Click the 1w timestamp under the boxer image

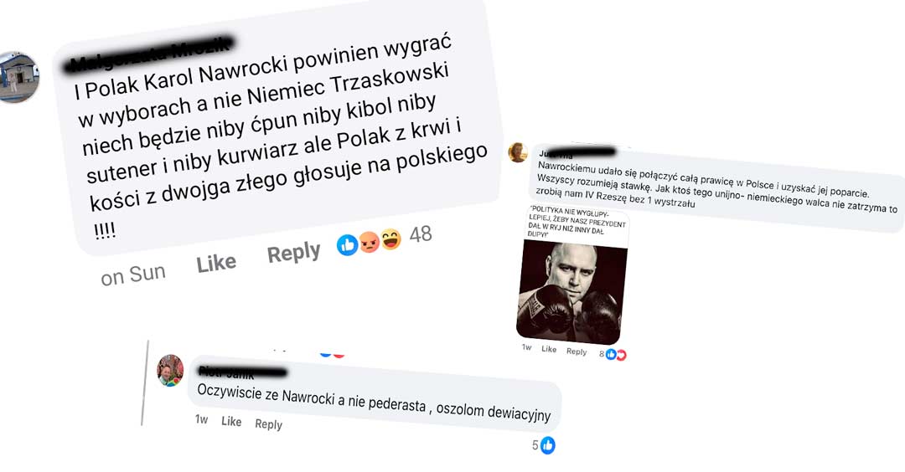[526, 347]
